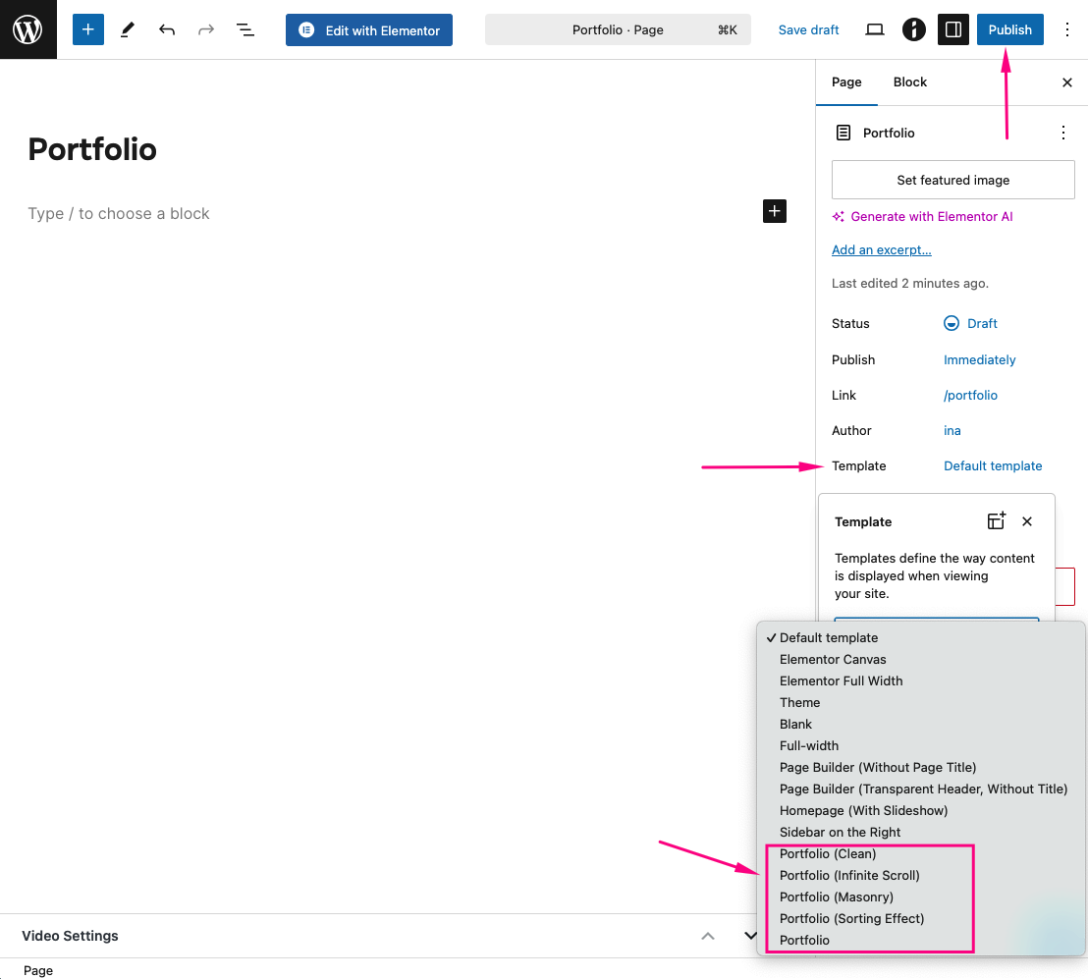Click the black add block button in editor
The width and height of the screenshot is (1088, 979).
pyautogui.click(x=775, y=210)
